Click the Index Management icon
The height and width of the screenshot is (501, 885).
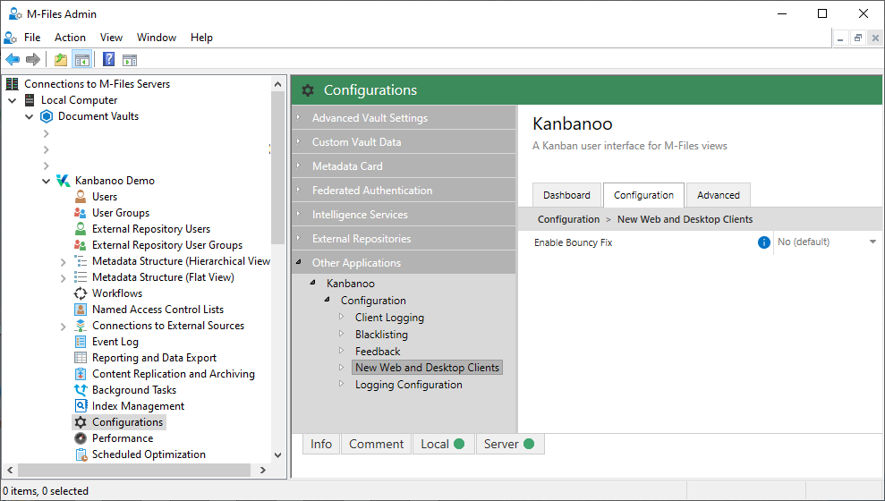[x=81, y=405]
